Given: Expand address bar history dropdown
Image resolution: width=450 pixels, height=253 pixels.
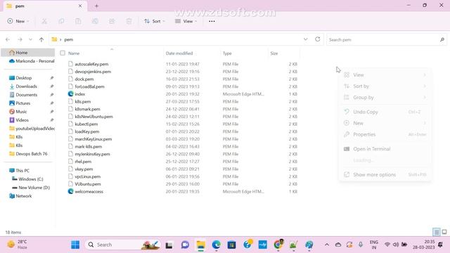Looking at the screenshot, I should coord(305,39).
